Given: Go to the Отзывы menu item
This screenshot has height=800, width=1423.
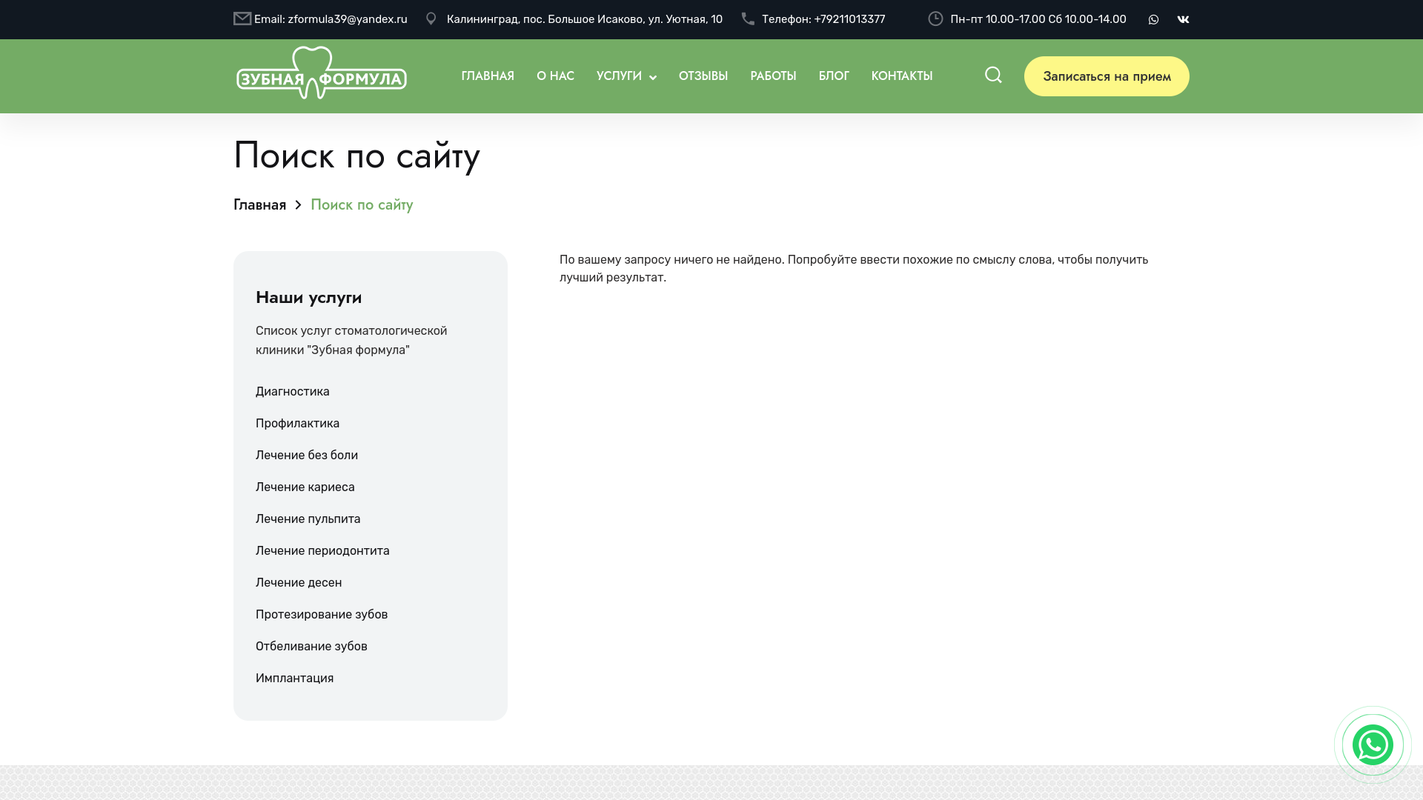Looking at the screenshot, I should pos(703,76).
